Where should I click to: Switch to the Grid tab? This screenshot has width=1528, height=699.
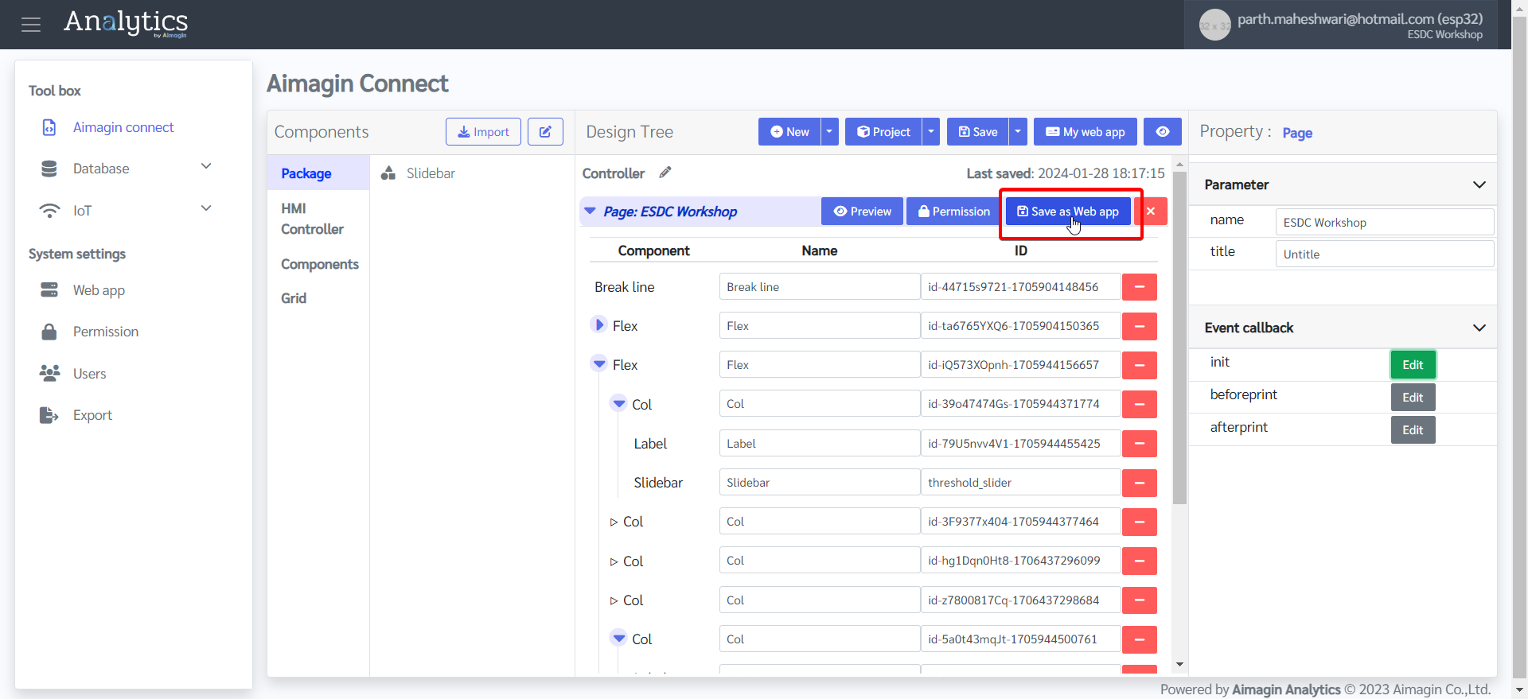click(294, 298)
